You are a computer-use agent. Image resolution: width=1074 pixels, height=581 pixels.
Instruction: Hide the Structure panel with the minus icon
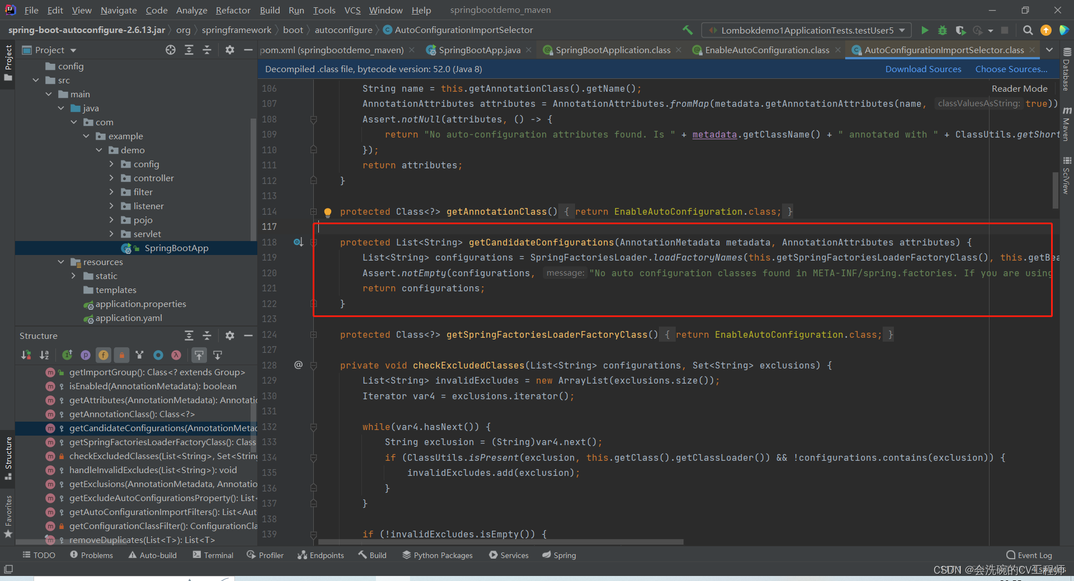coord(248,336)
